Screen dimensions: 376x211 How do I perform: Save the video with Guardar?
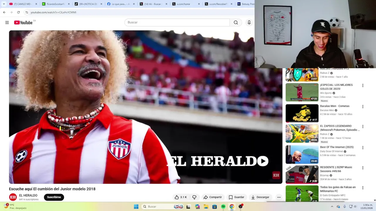[236, 197]
